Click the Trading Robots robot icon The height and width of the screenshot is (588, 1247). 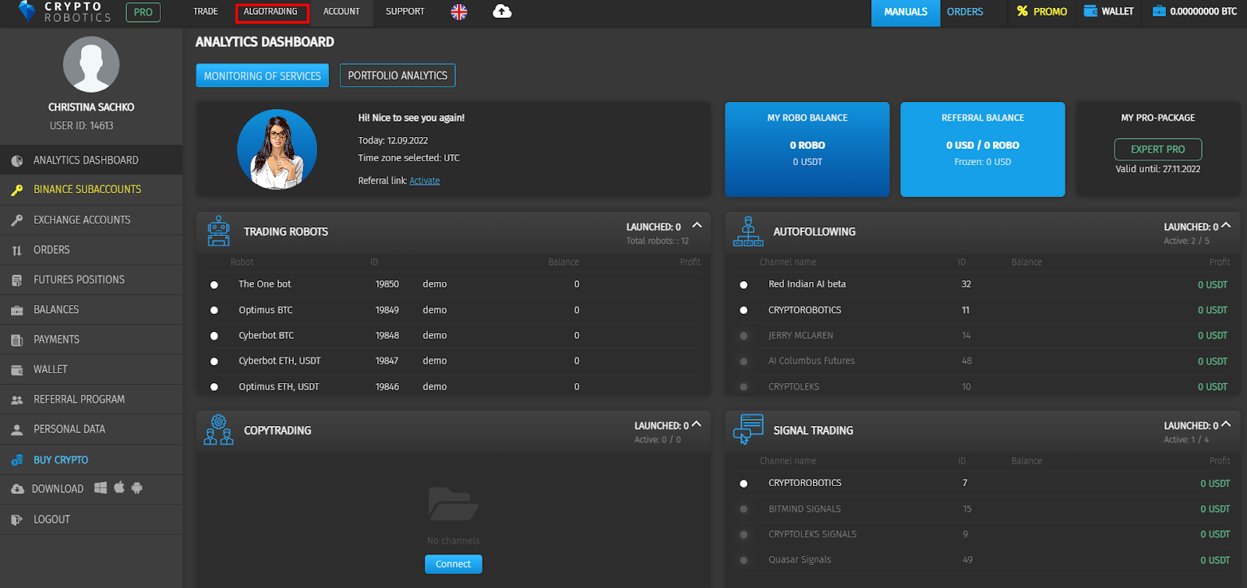[219, 231]
